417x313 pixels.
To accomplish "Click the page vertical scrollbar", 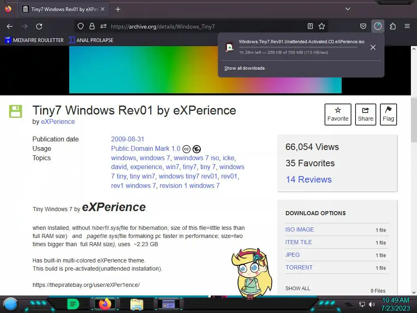I will (x=414, y=120).
